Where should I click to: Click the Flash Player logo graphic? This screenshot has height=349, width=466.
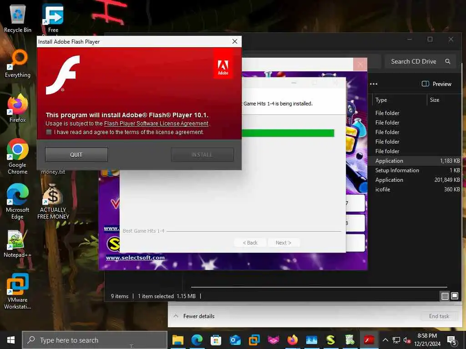click(63, 75)
